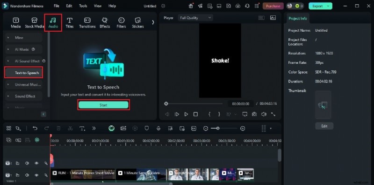The width and height of the screenshot is (374, 185).
Task: Click the Edit thumbnail button
Action: click(x=324, y=126)
